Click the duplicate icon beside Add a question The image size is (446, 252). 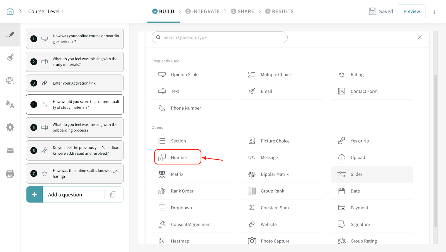(113, 195)
